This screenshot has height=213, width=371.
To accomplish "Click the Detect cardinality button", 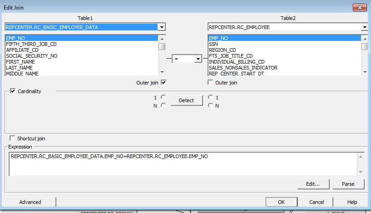I will (x=186, y=101).
